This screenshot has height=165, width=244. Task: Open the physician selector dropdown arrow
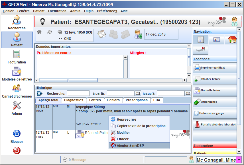[x=239, y=160]
